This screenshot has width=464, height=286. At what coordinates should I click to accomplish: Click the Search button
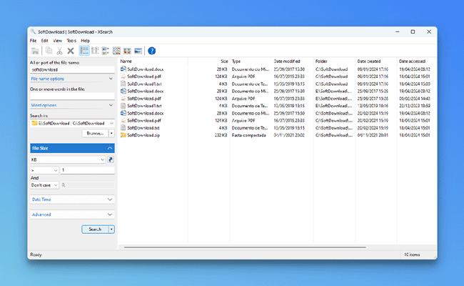click(95, 230)
